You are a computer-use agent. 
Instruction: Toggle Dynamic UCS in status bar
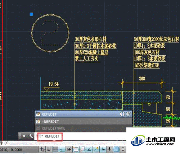(x=96, y=149)
